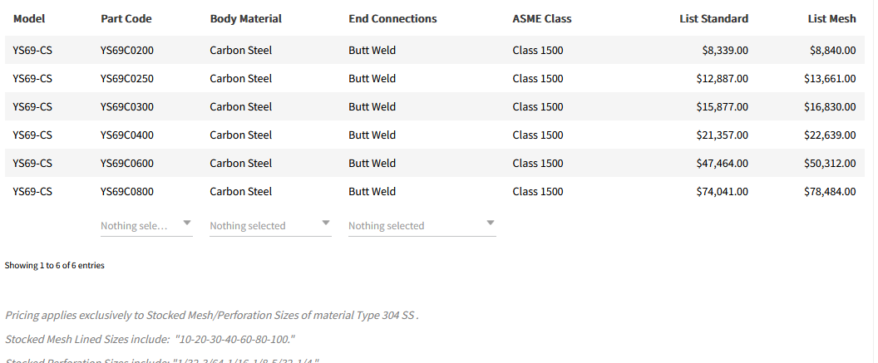Open the Body Material filter dropdown
This screenshot has height=363, width=878.
coord(270,225)
